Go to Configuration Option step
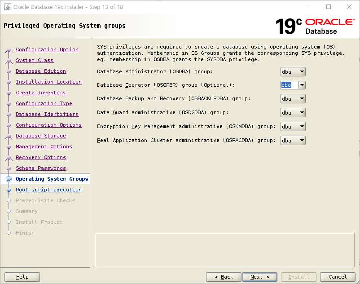 pyautogui.click(x=47, y=49)
